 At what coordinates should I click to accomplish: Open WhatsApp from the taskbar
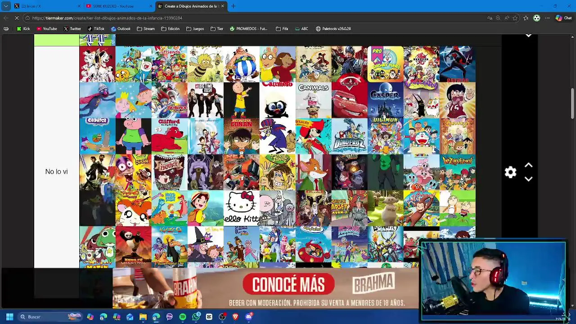click(196, 317)
